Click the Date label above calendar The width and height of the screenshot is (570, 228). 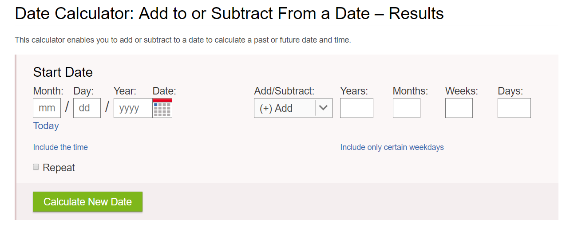click(164, 91)
